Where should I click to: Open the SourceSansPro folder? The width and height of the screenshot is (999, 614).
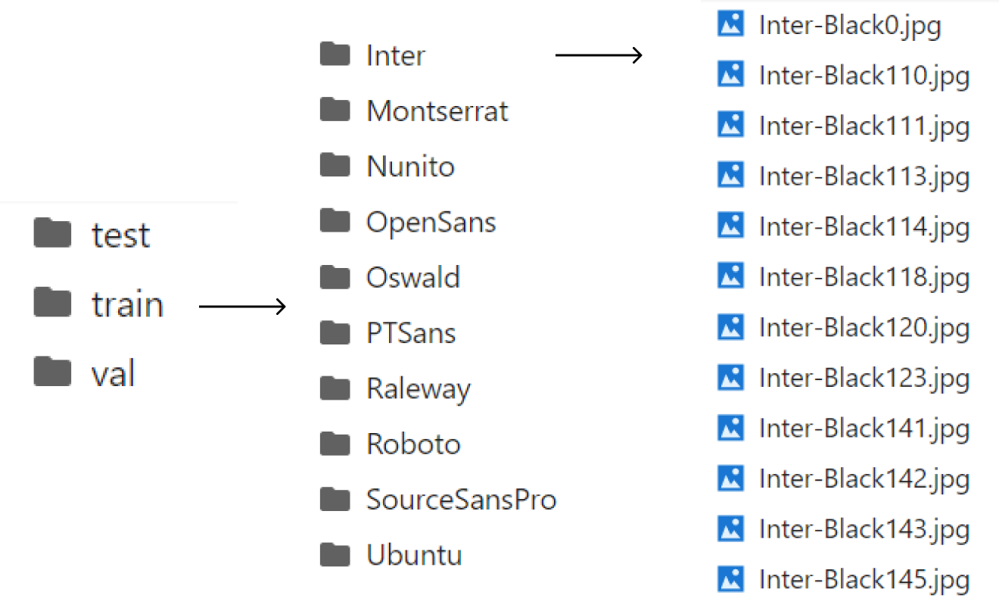tap(461, 500)
